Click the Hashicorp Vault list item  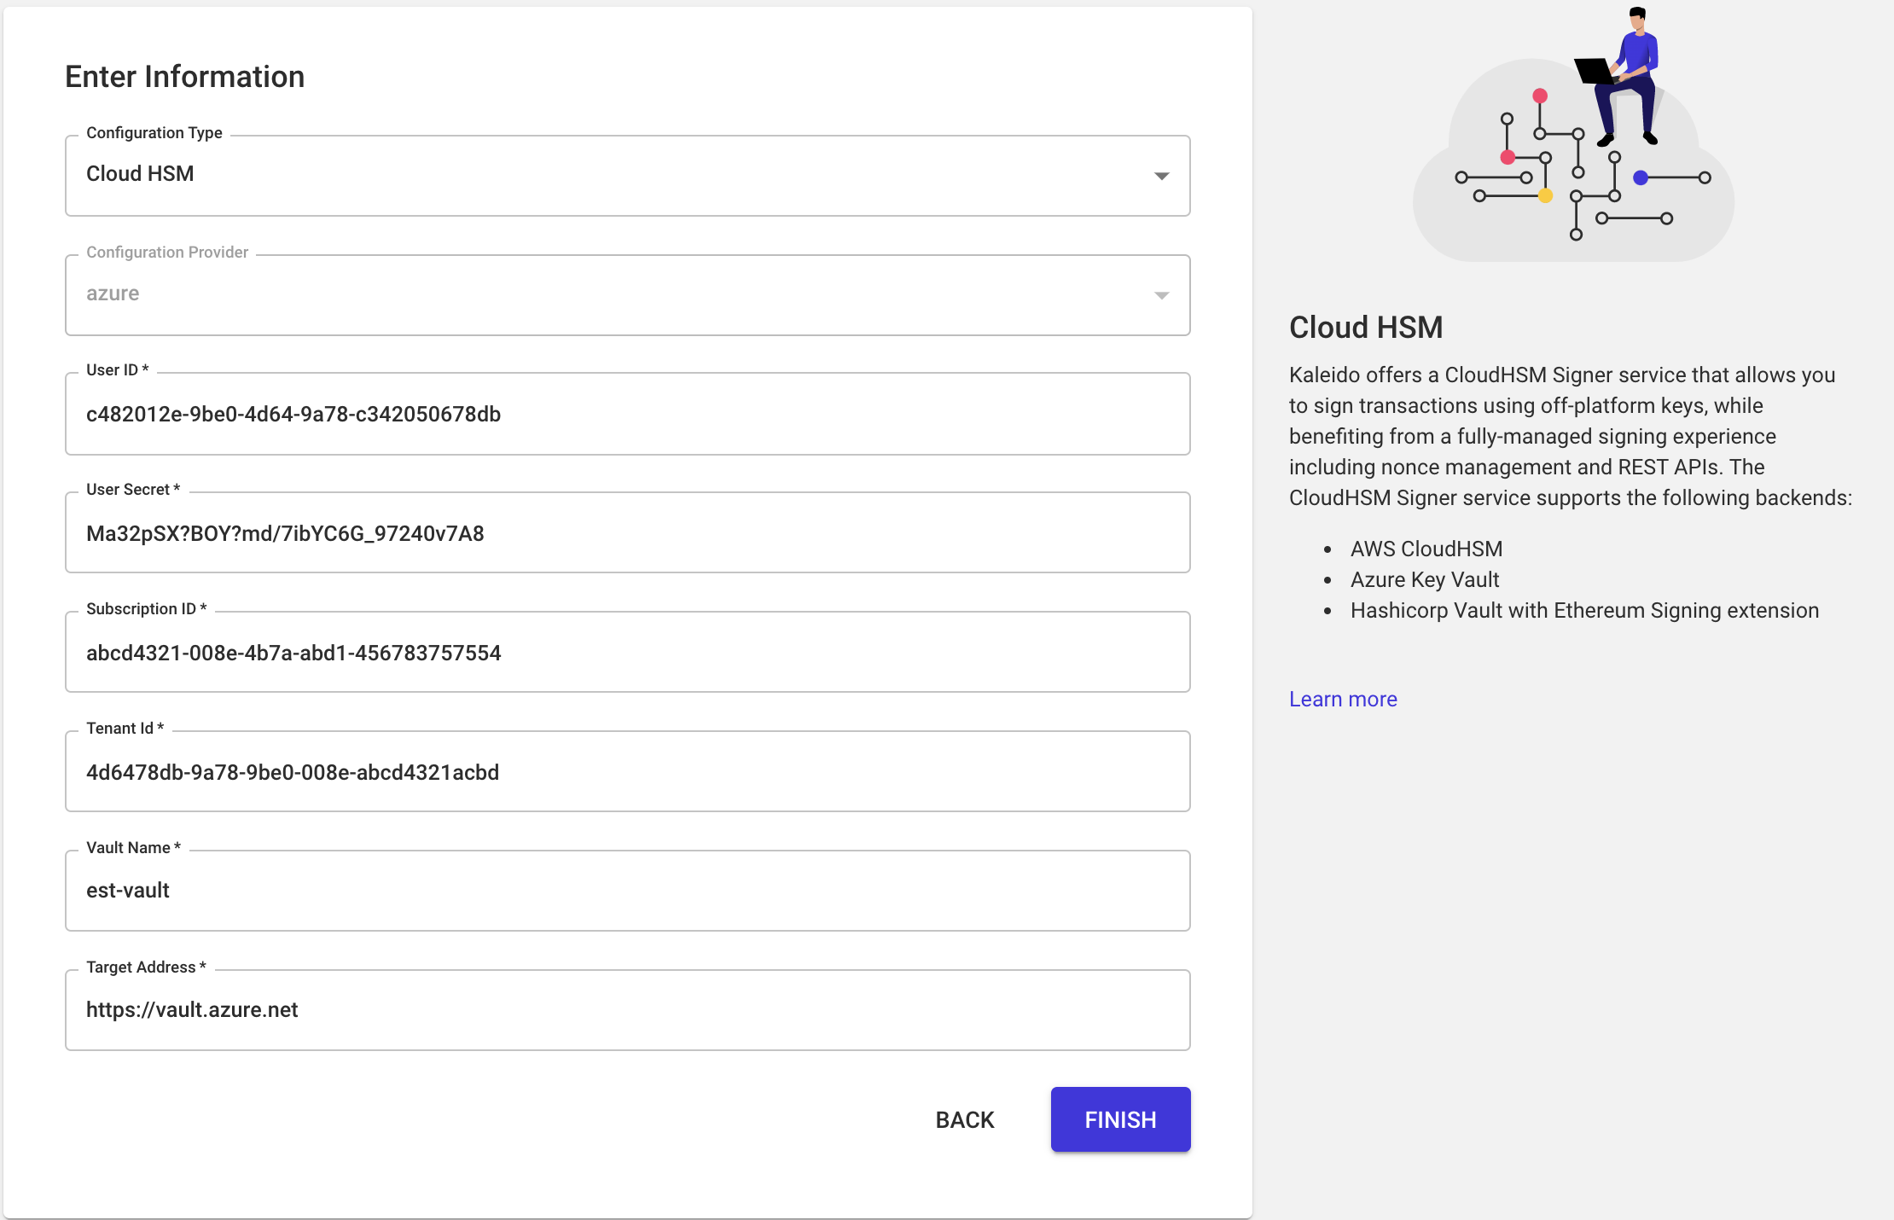tap(1584, 610)
